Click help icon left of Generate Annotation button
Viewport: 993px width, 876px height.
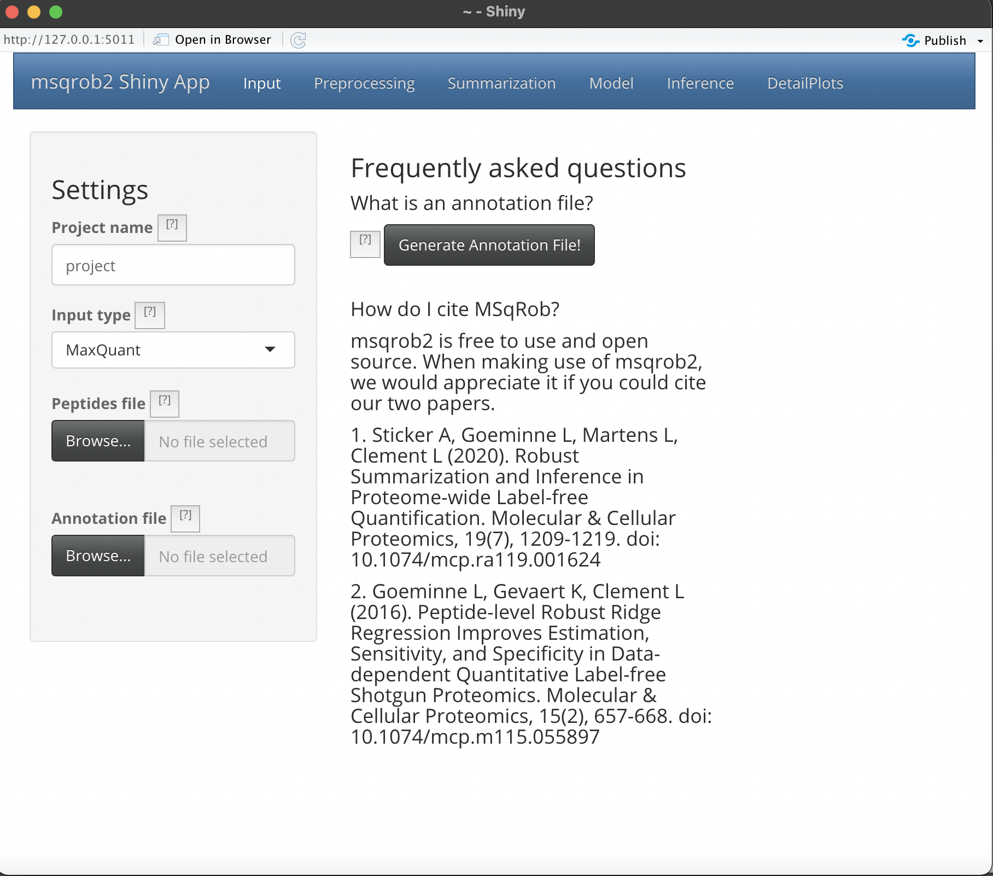tap(365, 243)
